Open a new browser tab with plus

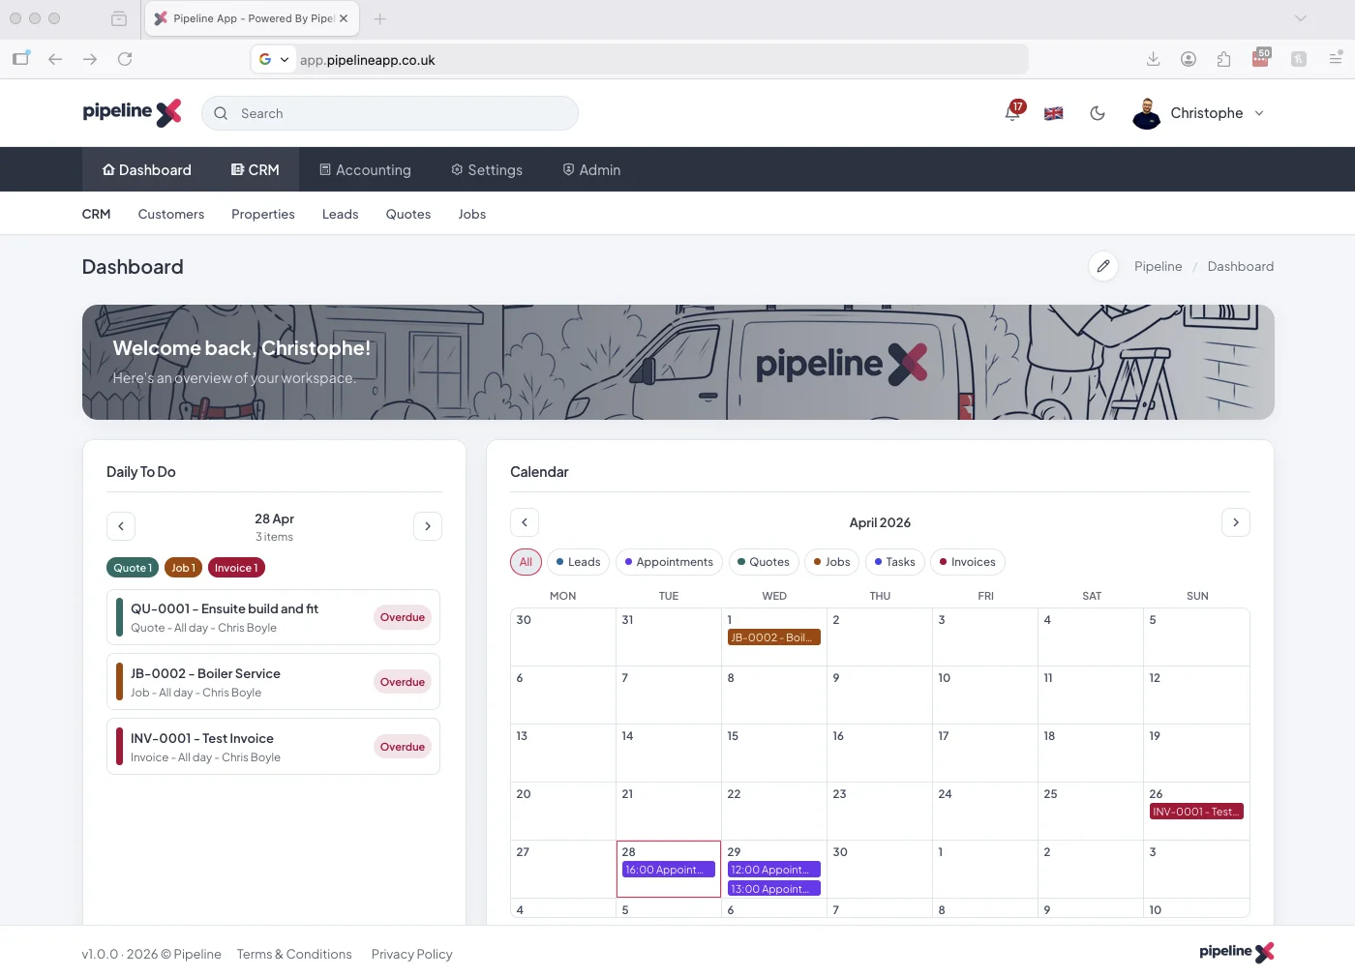379,18
